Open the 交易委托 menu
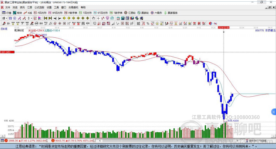This screenshot has height=149, width=276. (73, 7)
